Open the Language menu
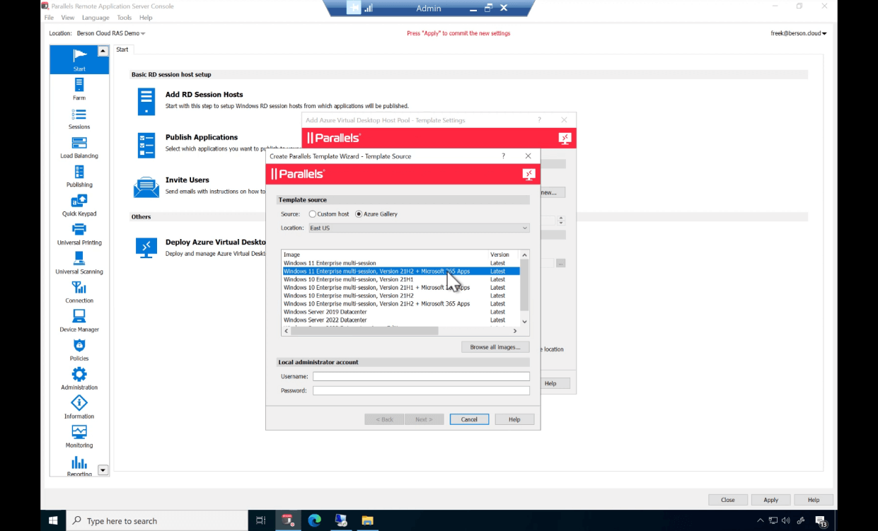The width and height of the screenshot is (878, 531). pyautogui.click(x=96, y=18)
